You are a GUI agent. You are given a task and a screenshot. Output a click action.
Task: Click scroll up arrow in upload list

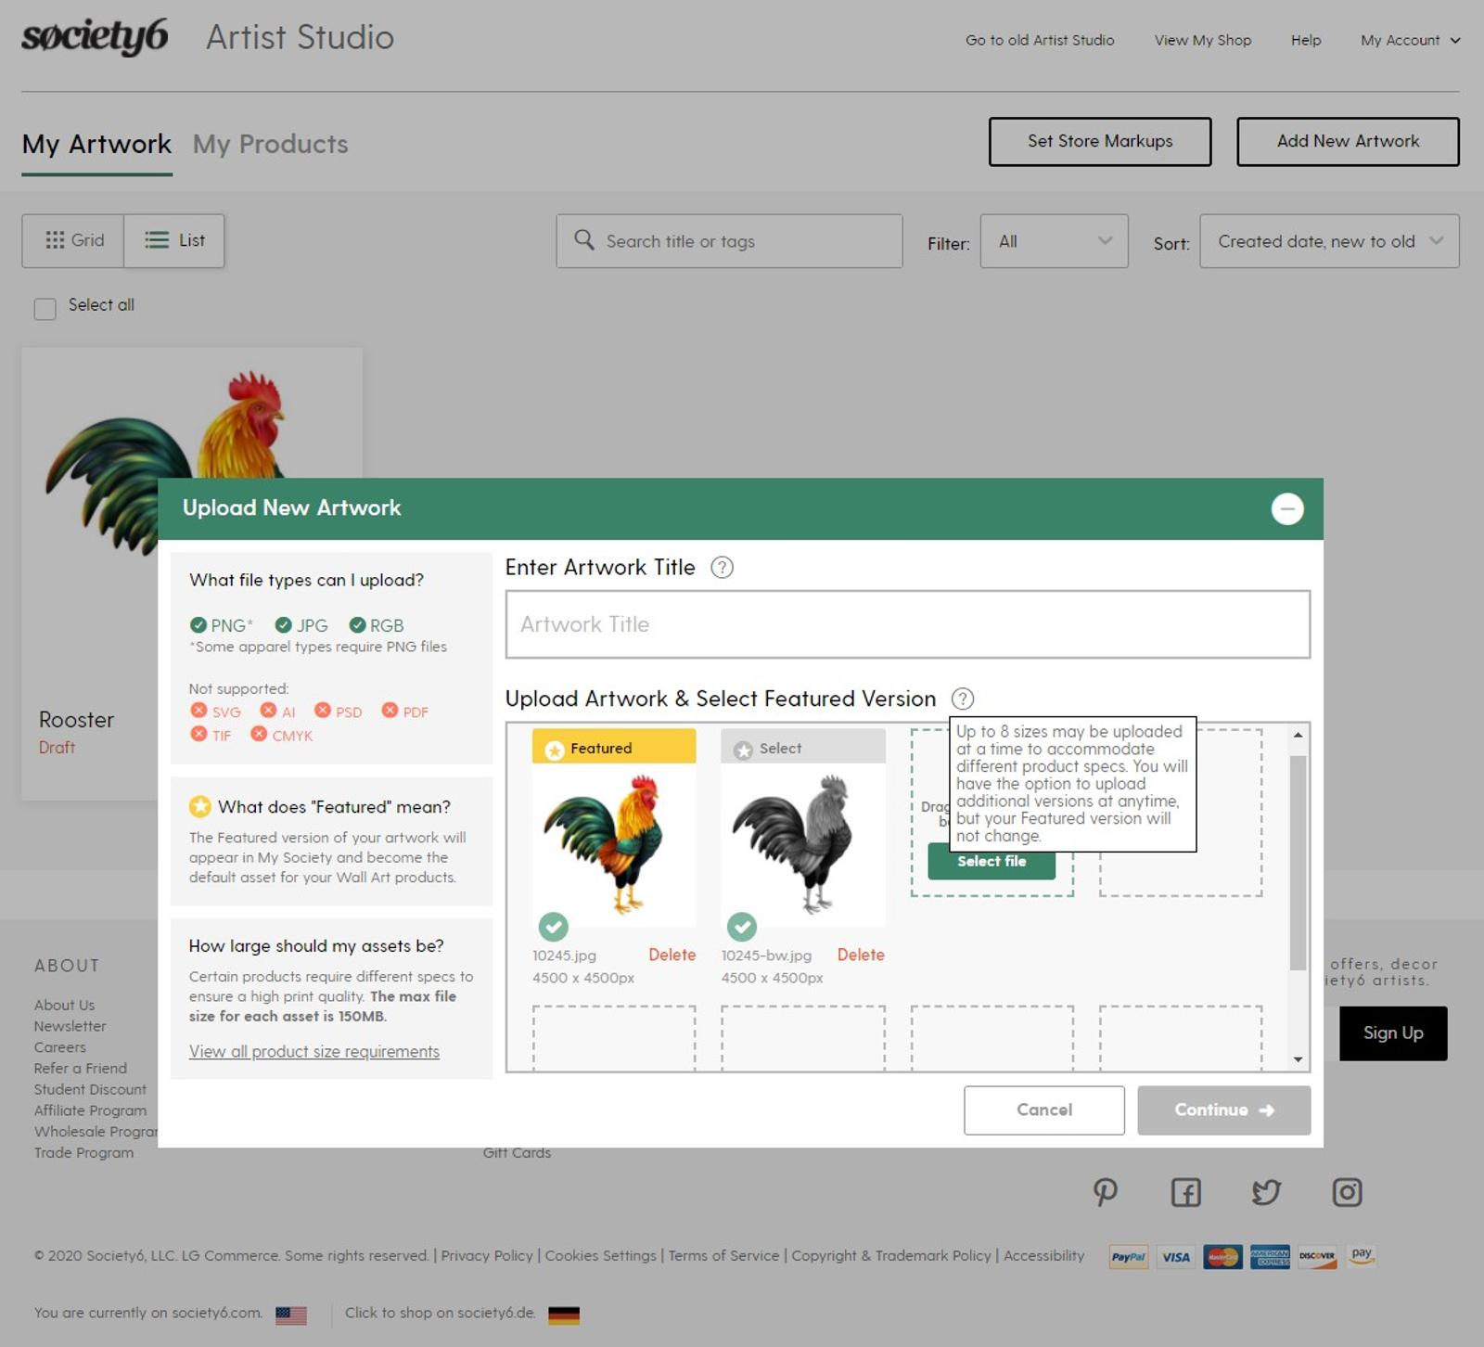[x=1298, y=735]
